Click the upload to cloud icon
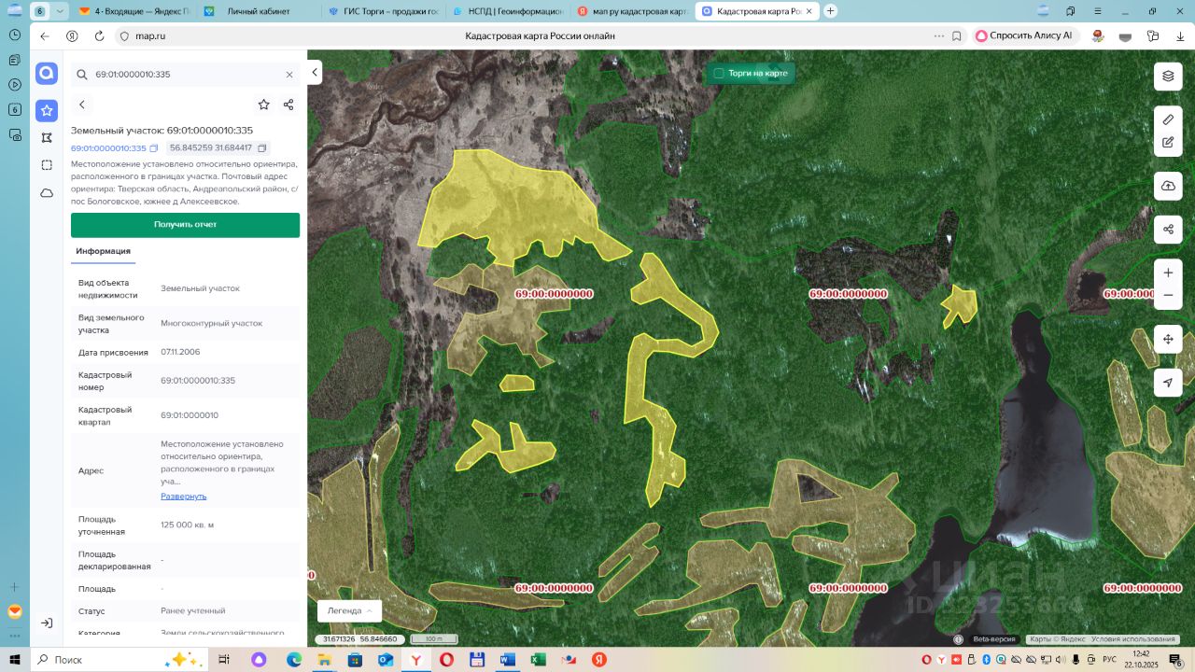 point(1168,186)
